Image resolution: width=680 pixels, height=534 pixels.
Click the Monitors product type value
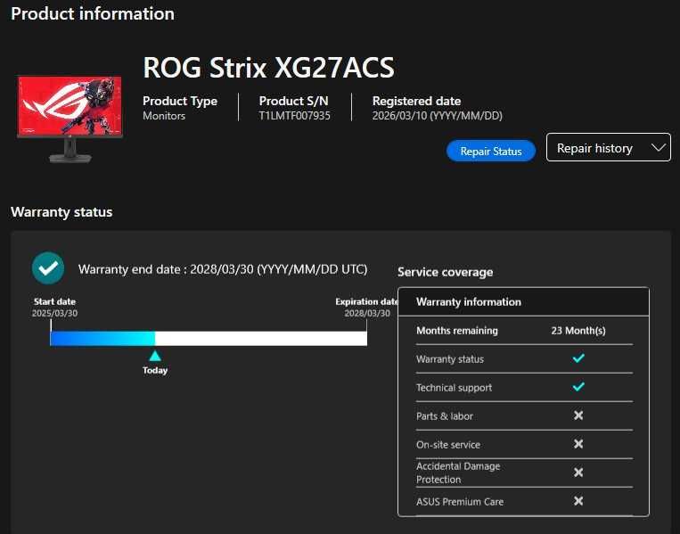164,116
